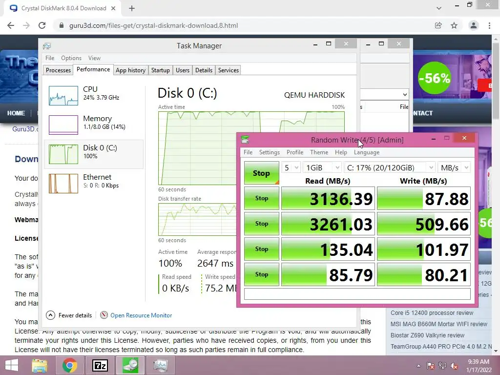The image size is (500, 375).
Task: Open the CrystalDiskMark Theme menu
Action: pos(319,152)
